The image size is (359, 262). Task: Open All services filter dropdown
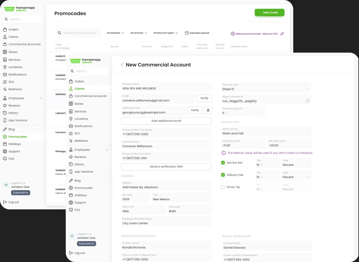pyautogui.click(x=139, y=33)
